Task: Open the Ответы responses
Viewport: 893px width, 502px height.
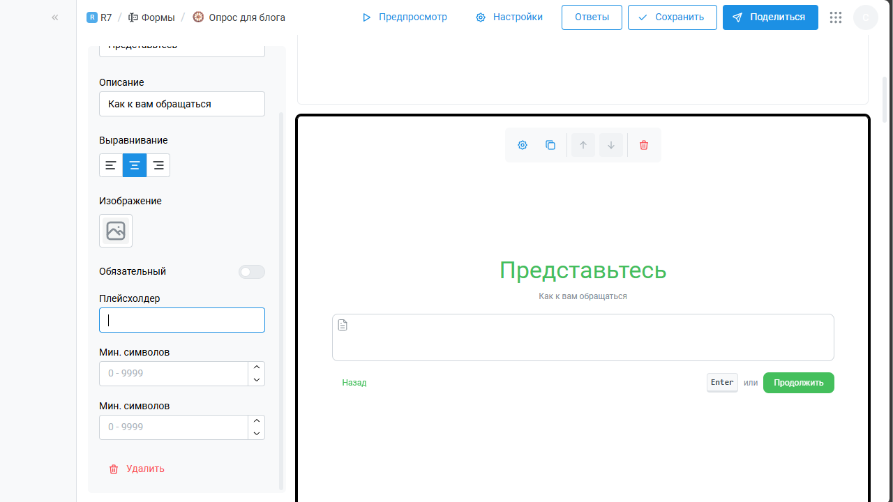Action: (x=592, y=17)
